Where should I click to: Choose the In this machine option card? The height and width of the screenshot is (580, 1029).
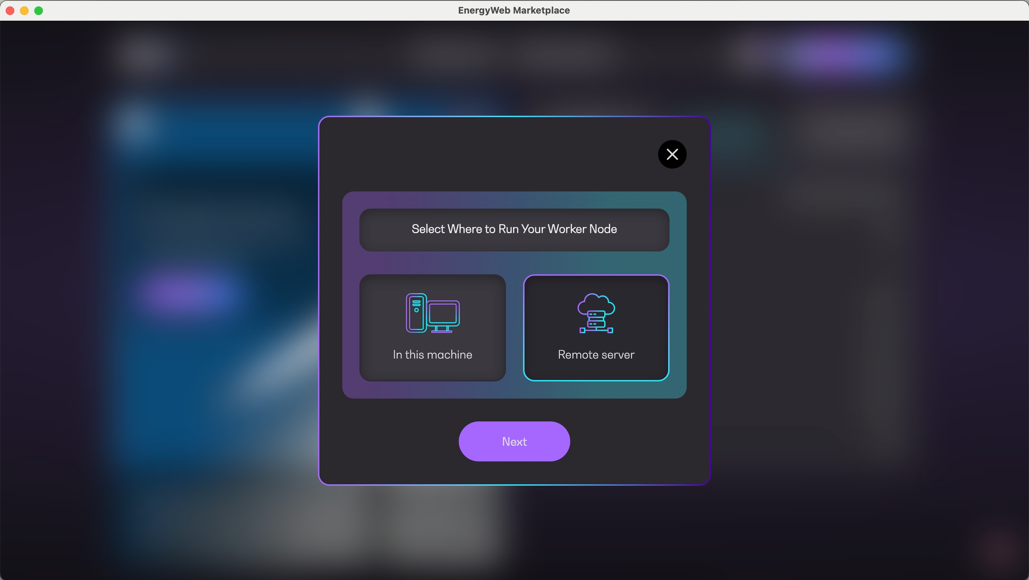click(432, 327)
